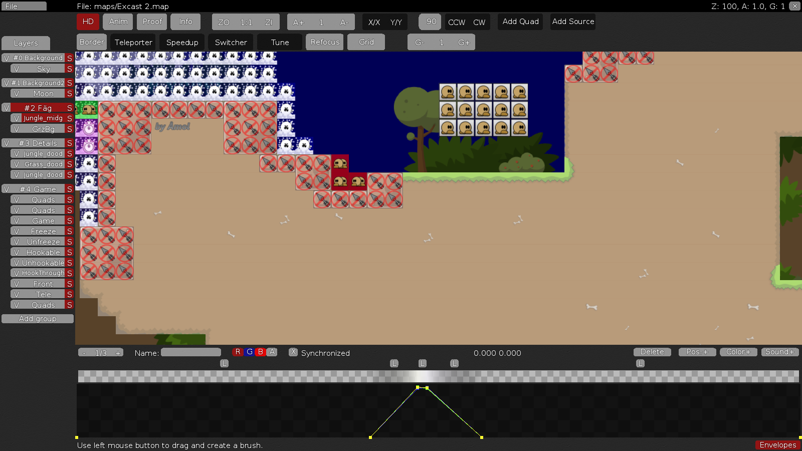Rotate brush clockwise with CW

tap(479, 22)
